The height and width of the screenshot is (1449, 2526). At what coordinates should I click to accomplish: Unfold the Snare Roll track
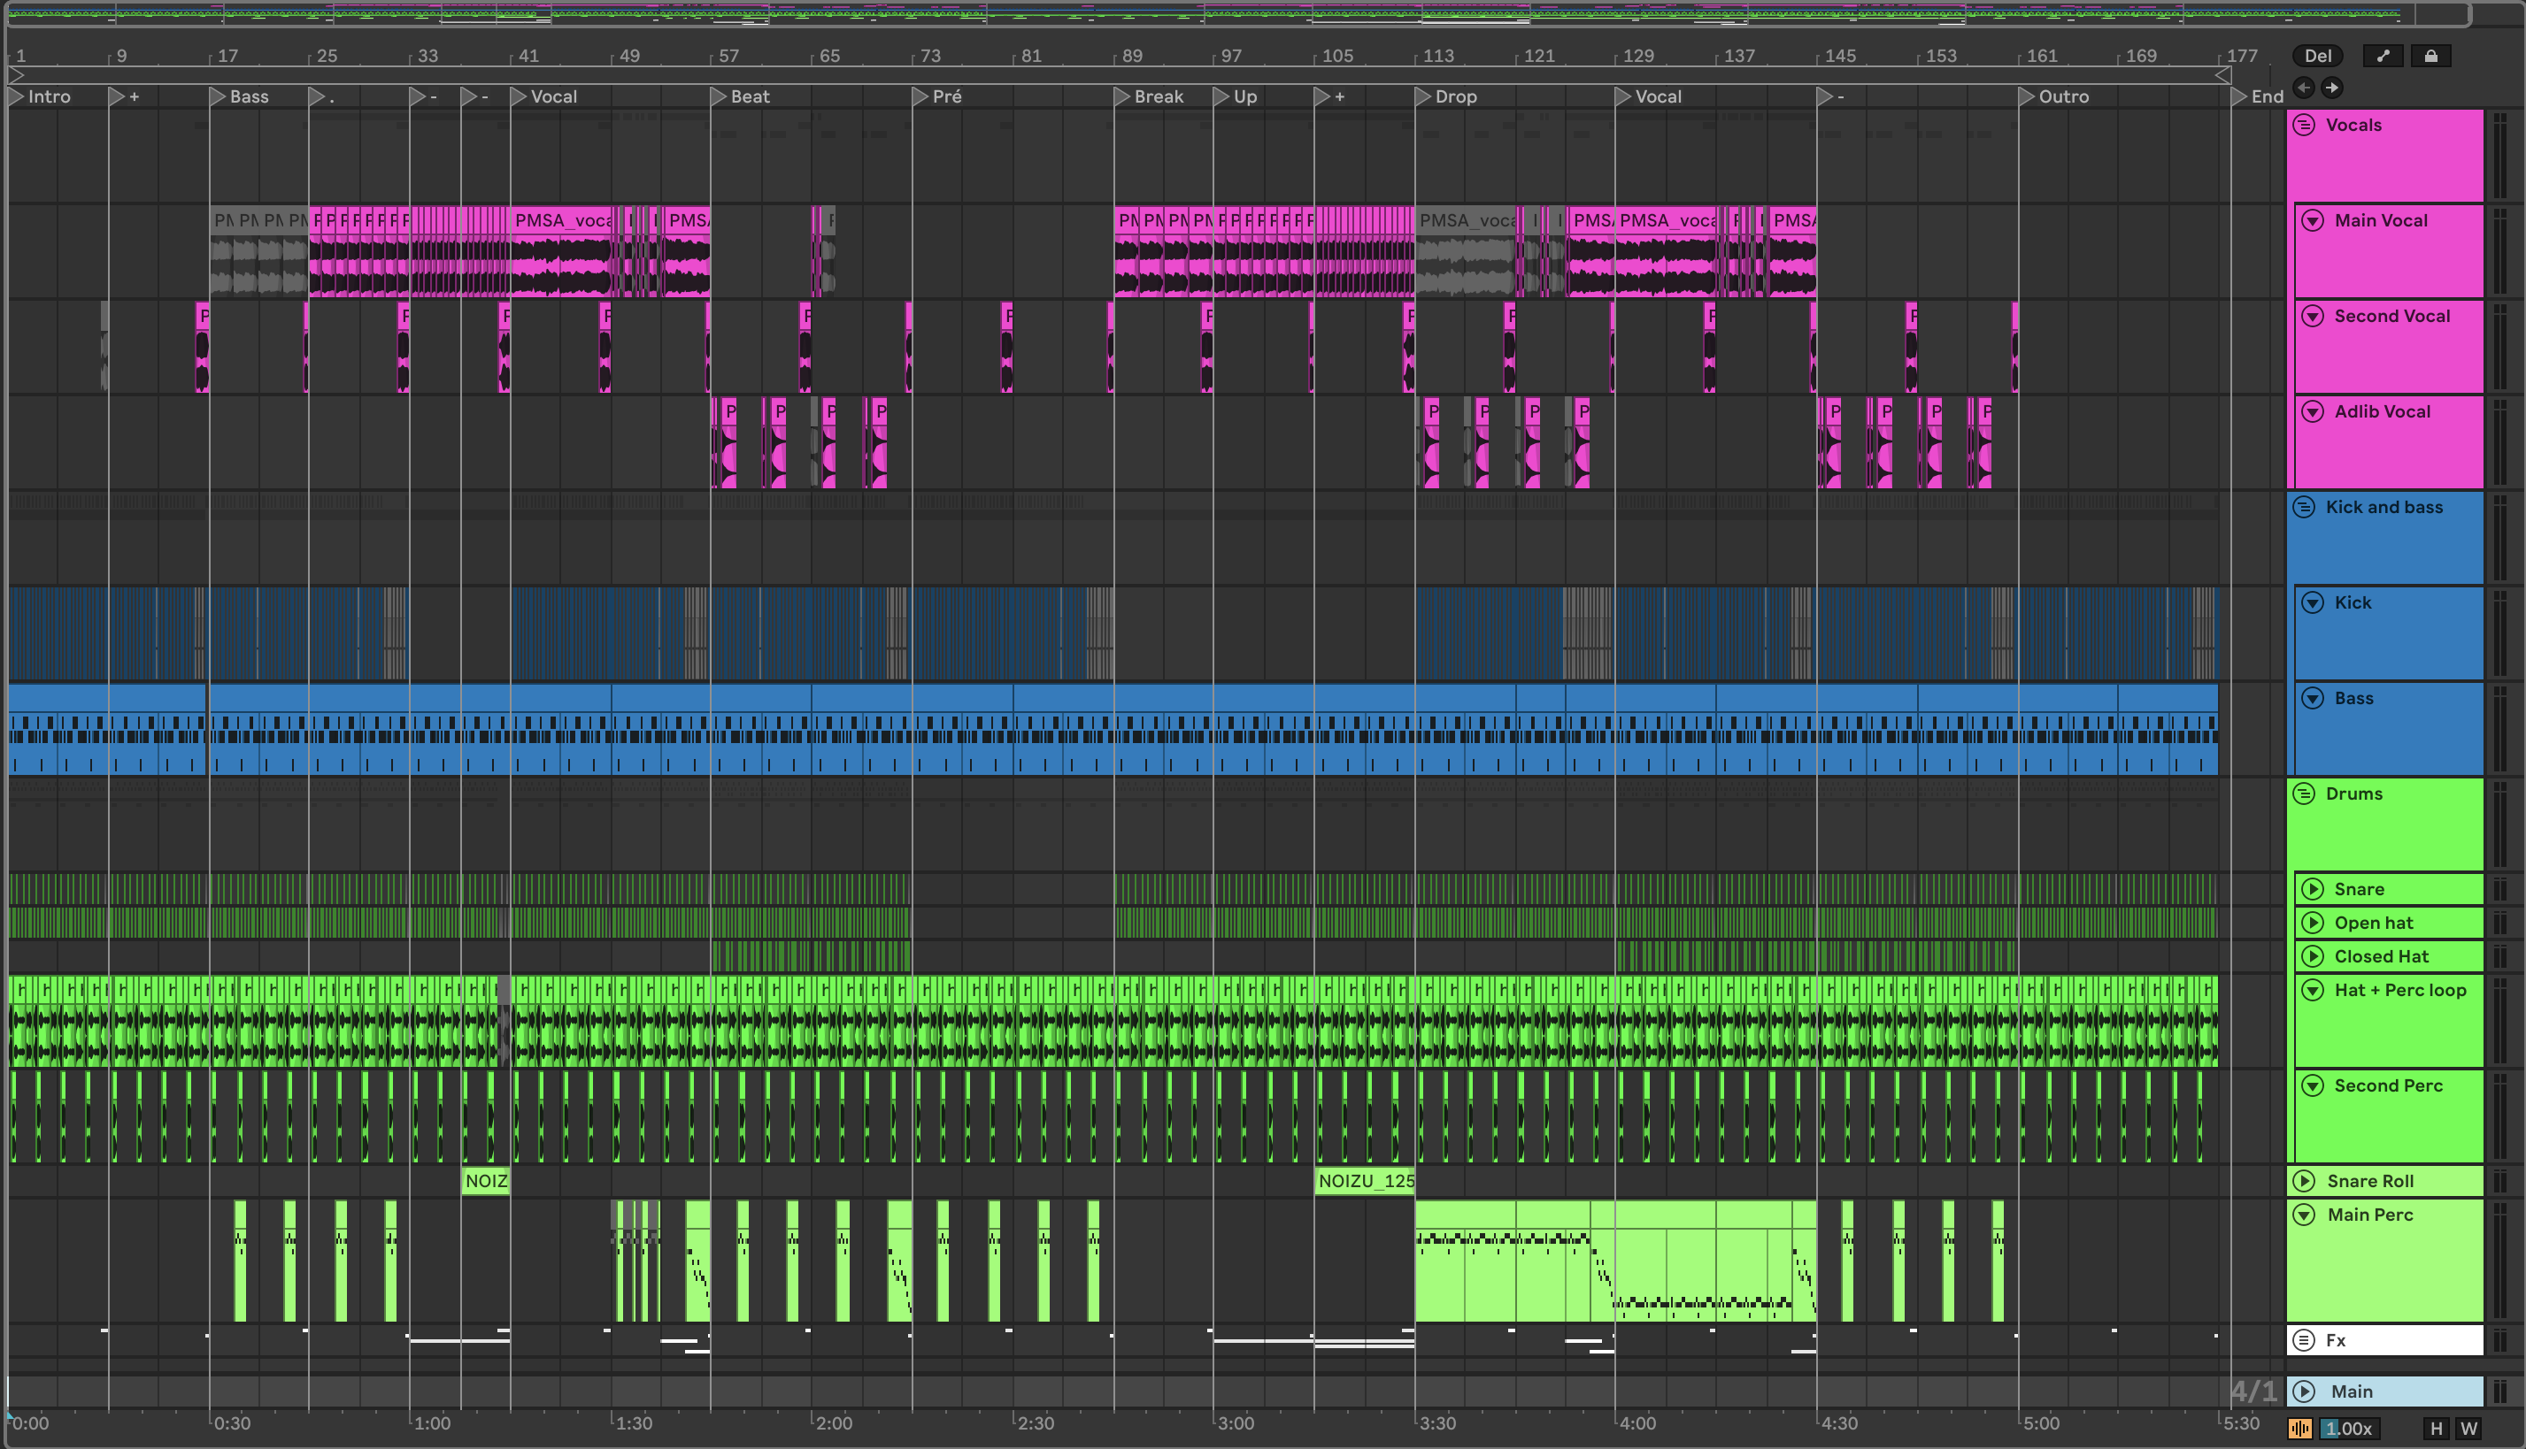click(x=2304, y=1181)
